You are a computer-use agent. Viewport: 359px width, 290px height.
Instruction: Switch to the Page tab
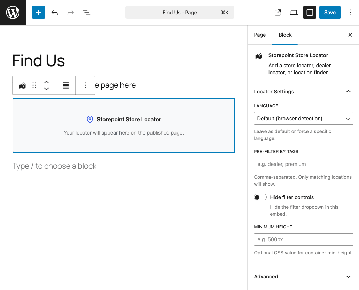(x=260, y=35)
